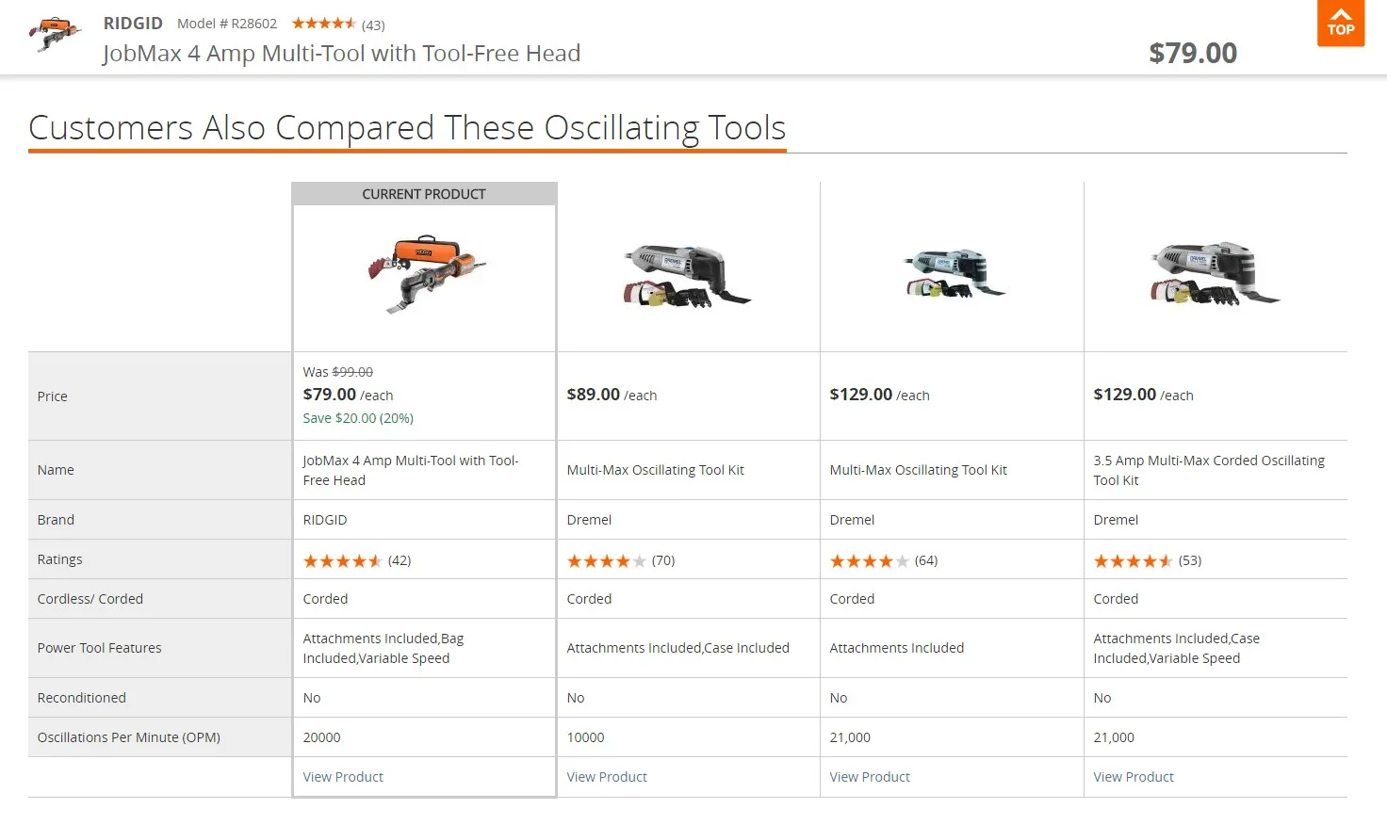The image size is (1387, 825).
Task: Open the $89.00 Dremel Multi-Max kit image
Action: [687, 275]
